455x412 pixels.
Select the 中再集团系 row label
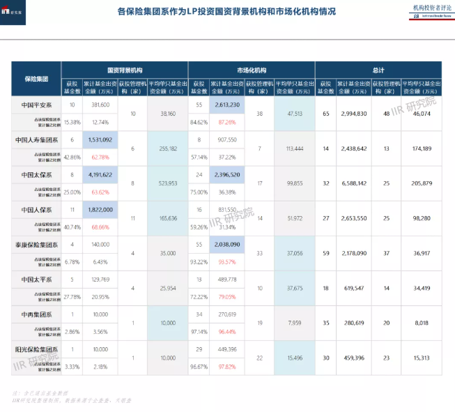coord(36,314)
